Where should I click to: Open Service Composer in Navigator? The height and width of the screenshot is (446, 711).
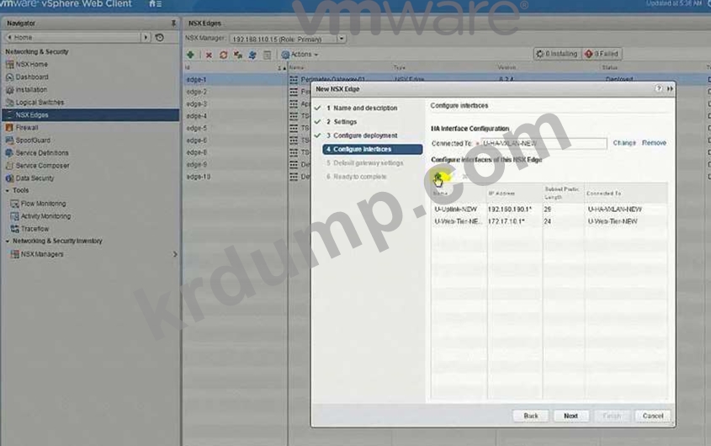pos(43,166)
